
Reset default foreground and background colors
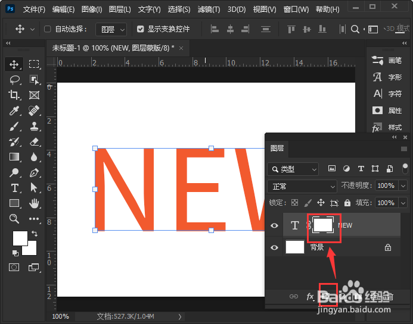coord(15,253)
